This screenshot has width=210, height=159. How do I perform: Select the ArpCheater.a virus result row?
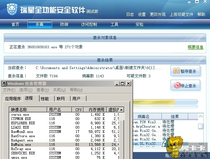pos(165,126)
